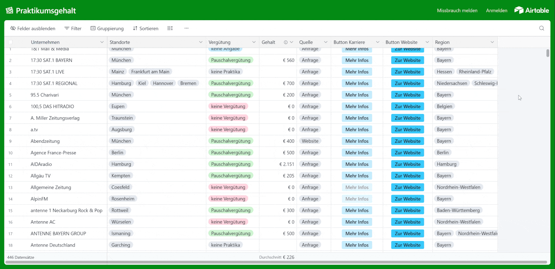Click the Baden-Württemberg region tag
Viewport: 555px width, 269px height.
coord(458,210)
